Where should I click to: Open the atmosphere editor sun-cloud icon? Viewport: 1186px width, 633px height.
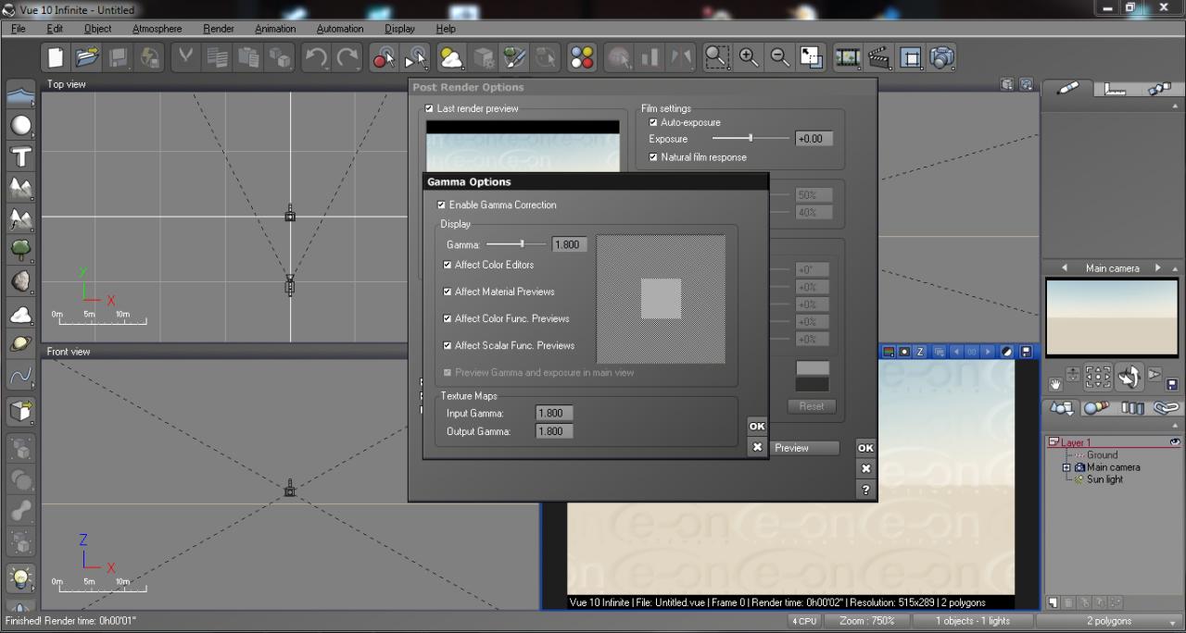pos(451,57)
